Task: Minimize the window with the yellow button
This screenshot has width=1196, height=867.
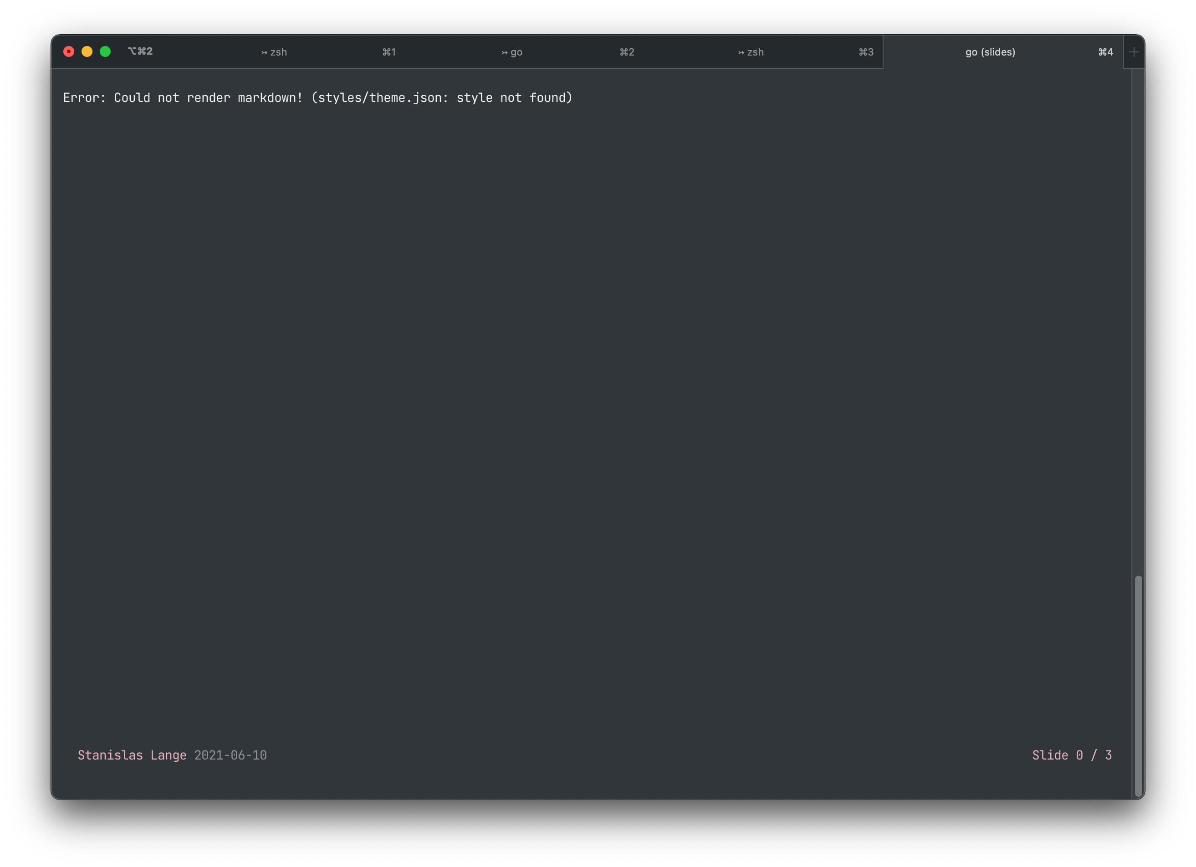Action: click(x=87, y=51)
